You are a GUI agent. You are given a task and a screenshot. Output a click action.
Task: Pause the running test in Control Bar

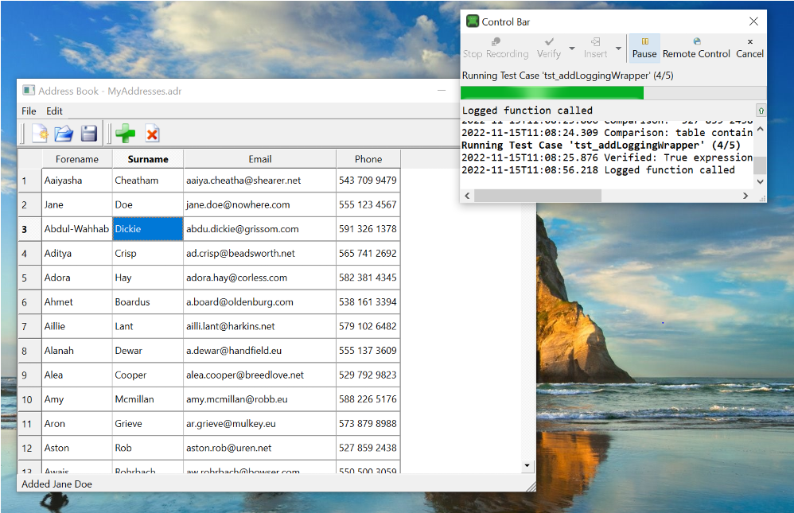pyautogui.click(x=644, y=48)
